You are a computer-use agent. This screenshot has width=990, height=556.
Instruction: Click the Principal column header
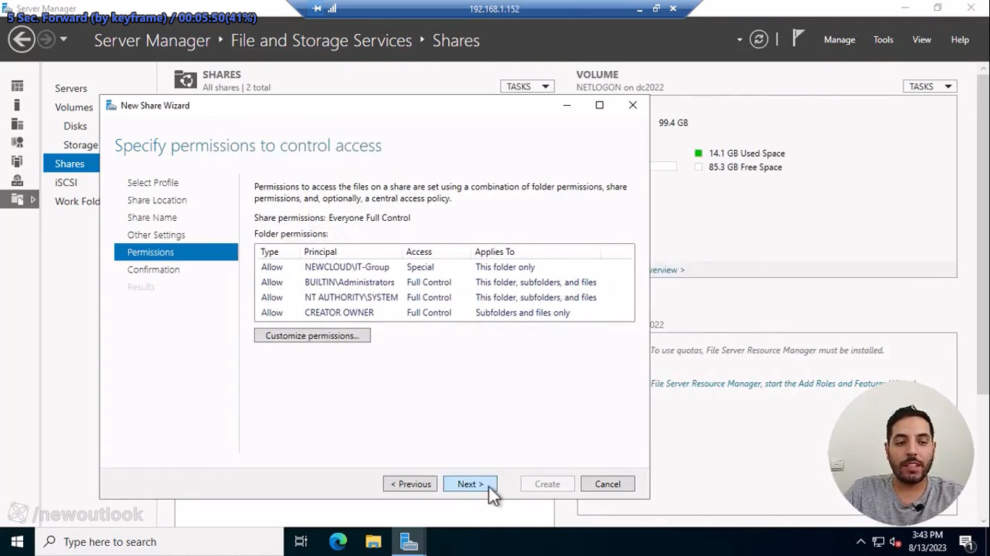[351, 252]
